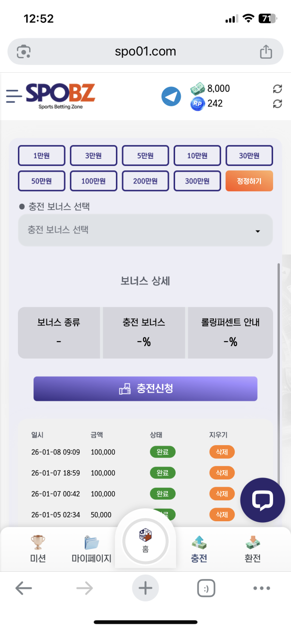The image size is (291, 630).
Task: Delete the 26-01-08 09:09 record
Action: pos(222,452)
